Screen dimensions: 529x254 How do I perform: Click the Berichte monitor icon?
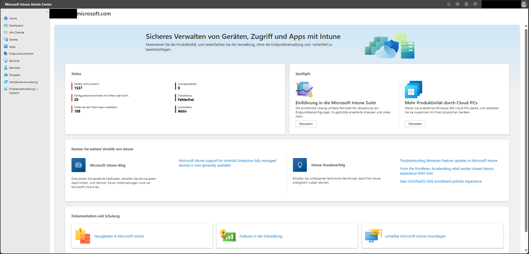[x=6, y=61]
